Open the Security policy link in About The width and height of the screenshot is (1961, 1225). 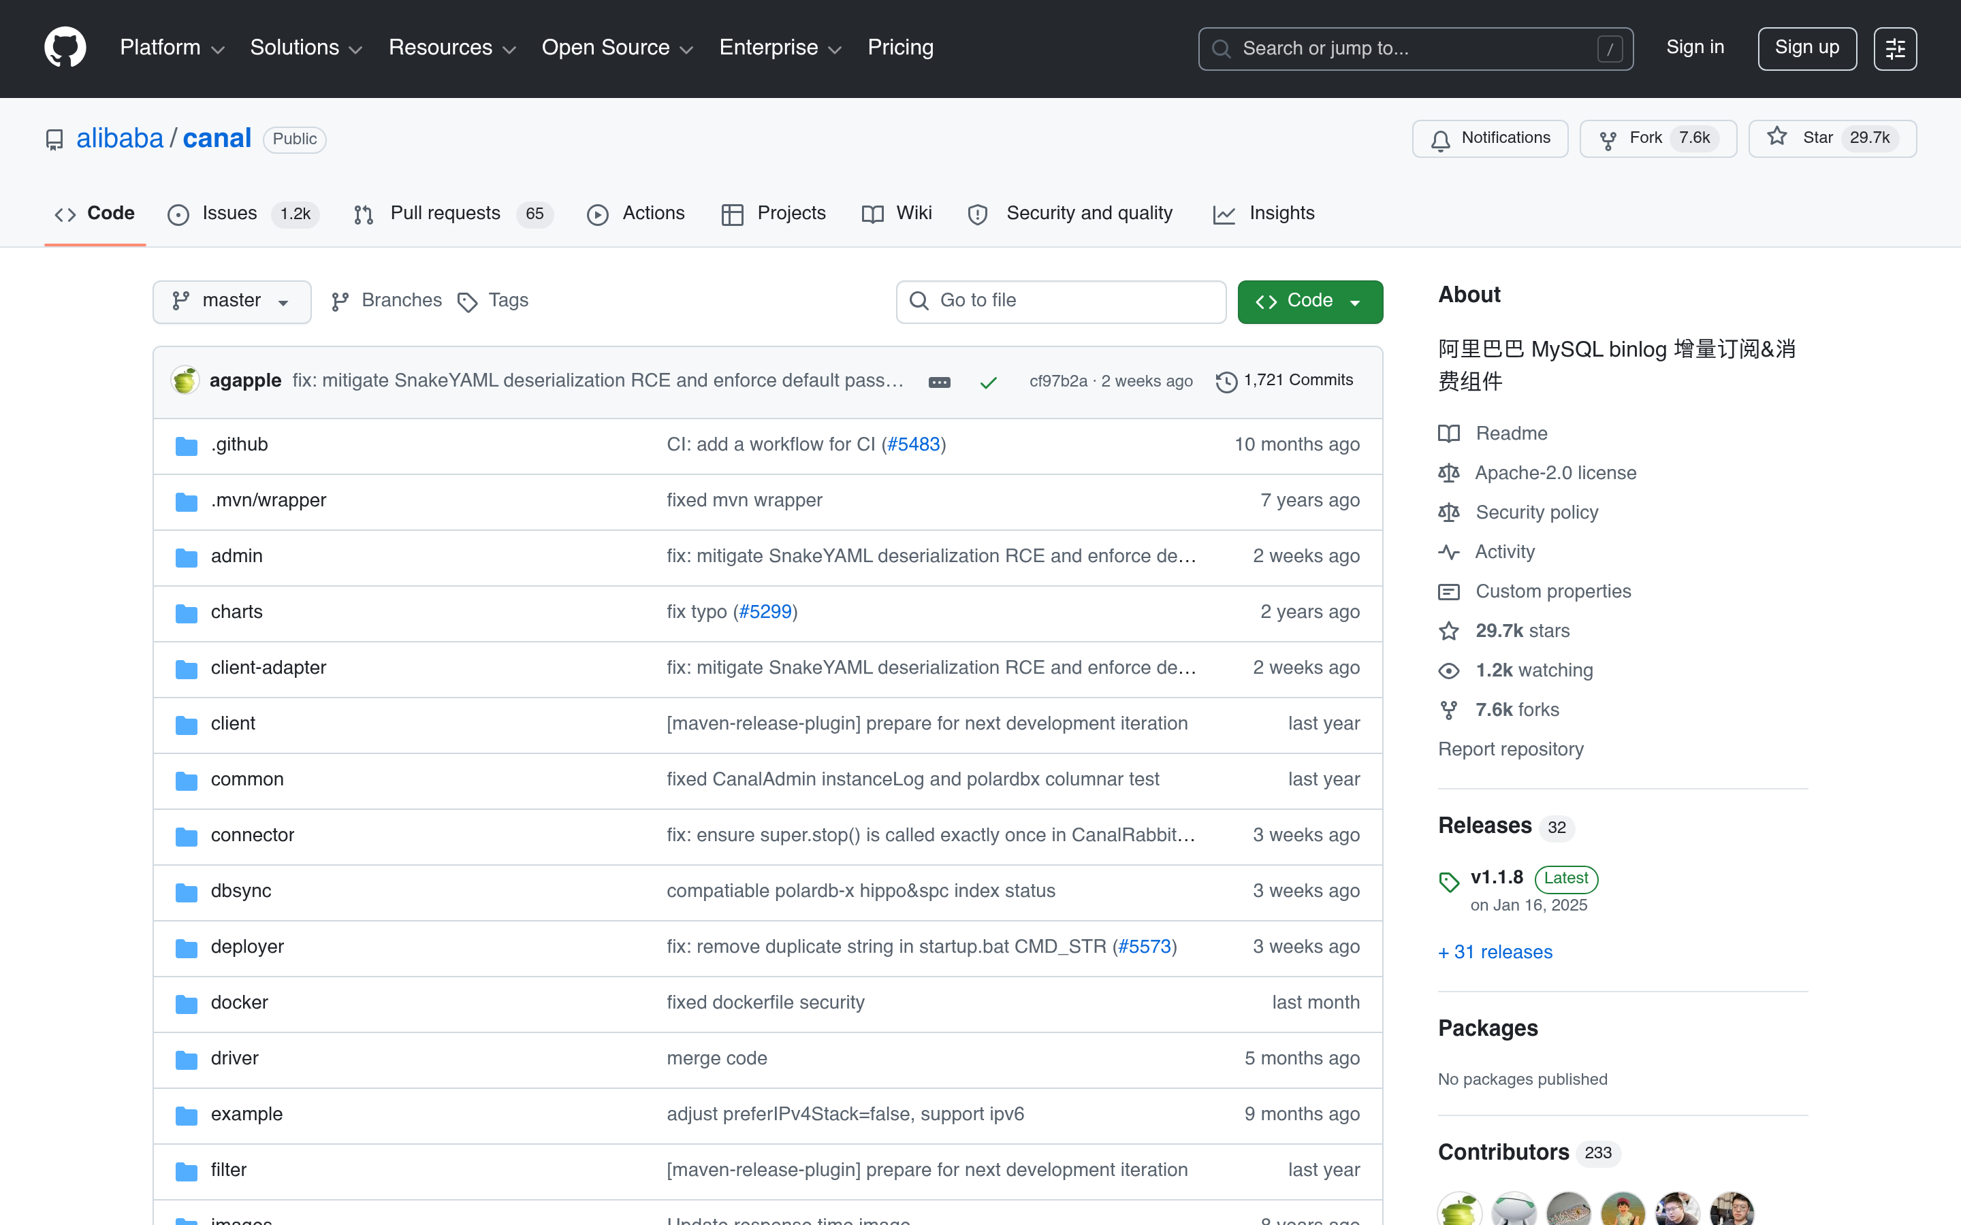[x=1536, y=512]
